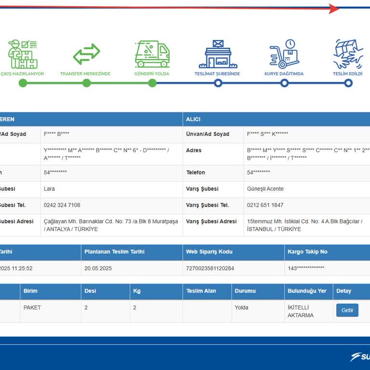Viewport: 370px width, 370px height.
Task: Select the Transfer Merkezinde progress dot
Action: pos(87,83)
